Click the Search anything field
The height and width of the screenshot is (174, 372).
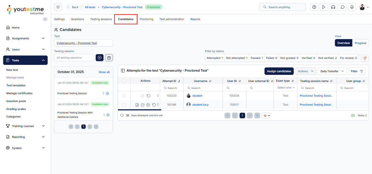(x=282, y=7)
